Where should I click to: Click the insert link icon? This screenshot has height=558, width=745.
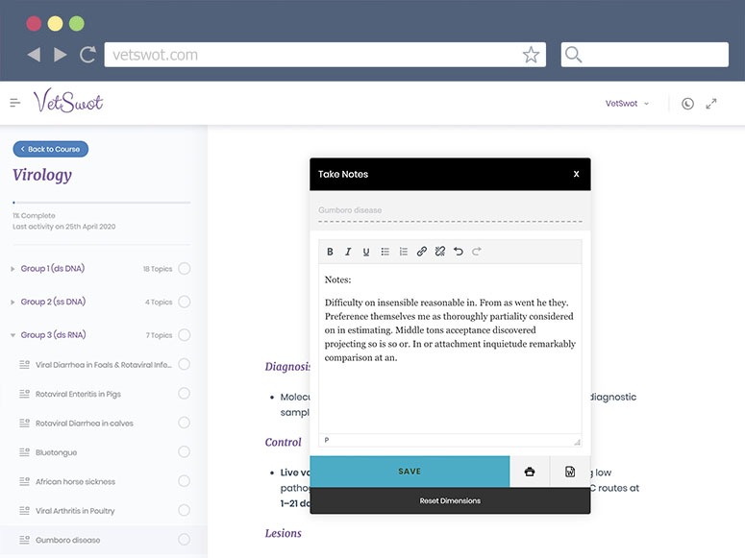tap(422, 252)
